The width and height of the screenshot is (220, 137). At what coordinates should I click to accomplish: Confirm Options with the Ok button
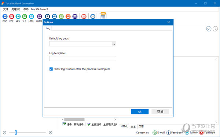[x=140, y=112]
